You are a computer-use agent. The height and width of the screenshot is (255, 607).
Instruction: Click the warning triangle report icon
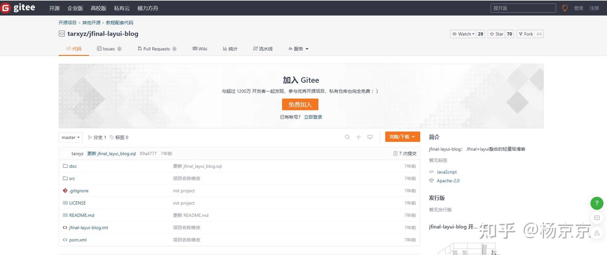596,232
